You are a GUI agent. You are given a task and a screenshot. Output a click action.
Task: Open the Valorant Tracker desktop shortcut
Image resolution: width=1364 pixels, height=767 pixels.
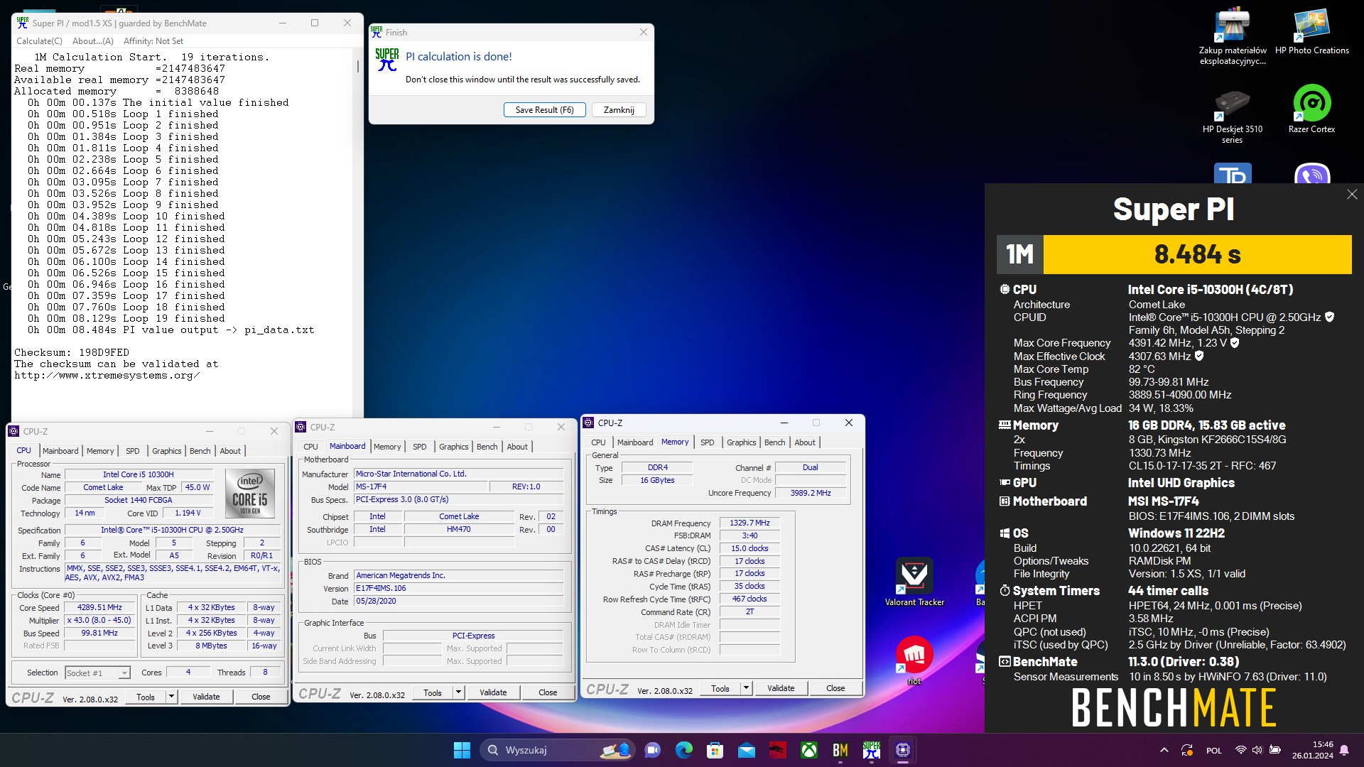(x=914, y=582)
